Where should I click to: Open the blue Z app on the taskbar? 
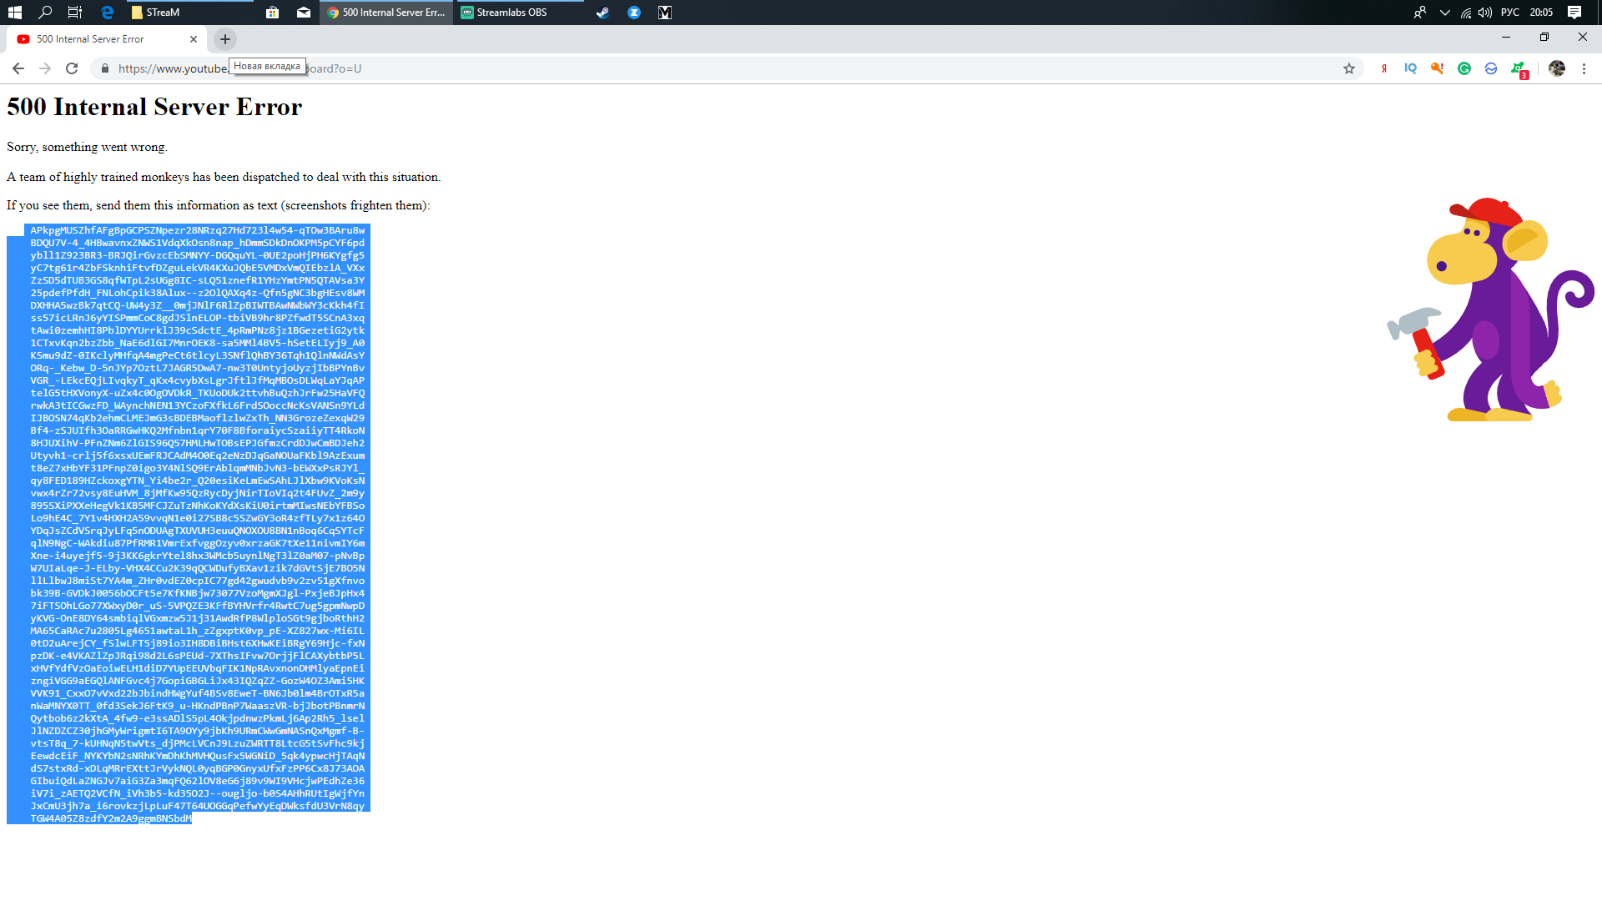(634, 13)
